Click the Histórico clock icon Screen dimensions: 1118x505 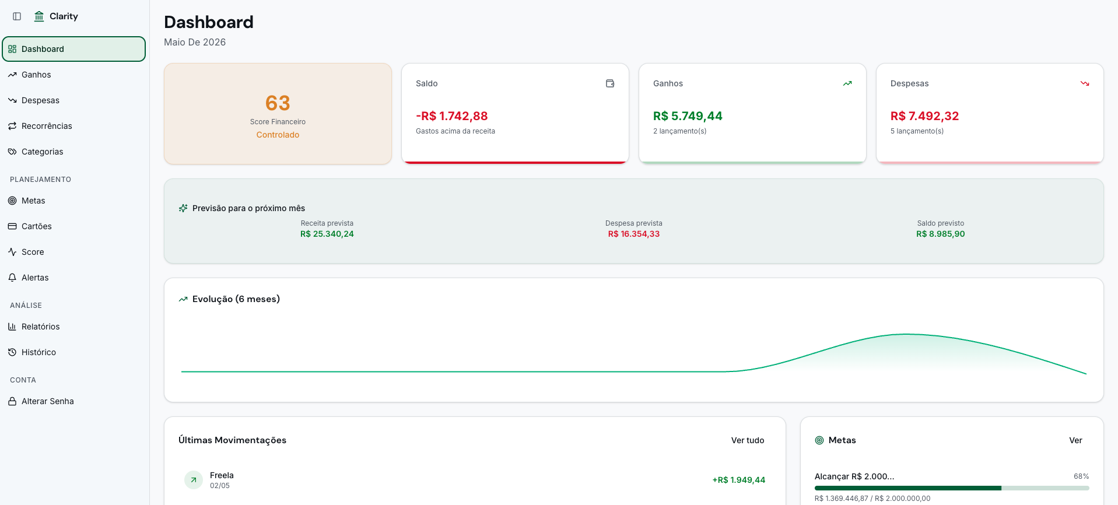[x=12, y=352]
